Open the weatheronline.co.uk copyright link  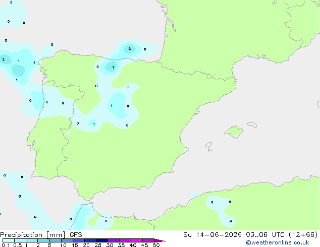[x=278, y=242]
